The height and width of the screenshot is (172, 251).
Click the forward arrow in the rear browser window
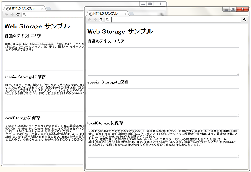12,14
